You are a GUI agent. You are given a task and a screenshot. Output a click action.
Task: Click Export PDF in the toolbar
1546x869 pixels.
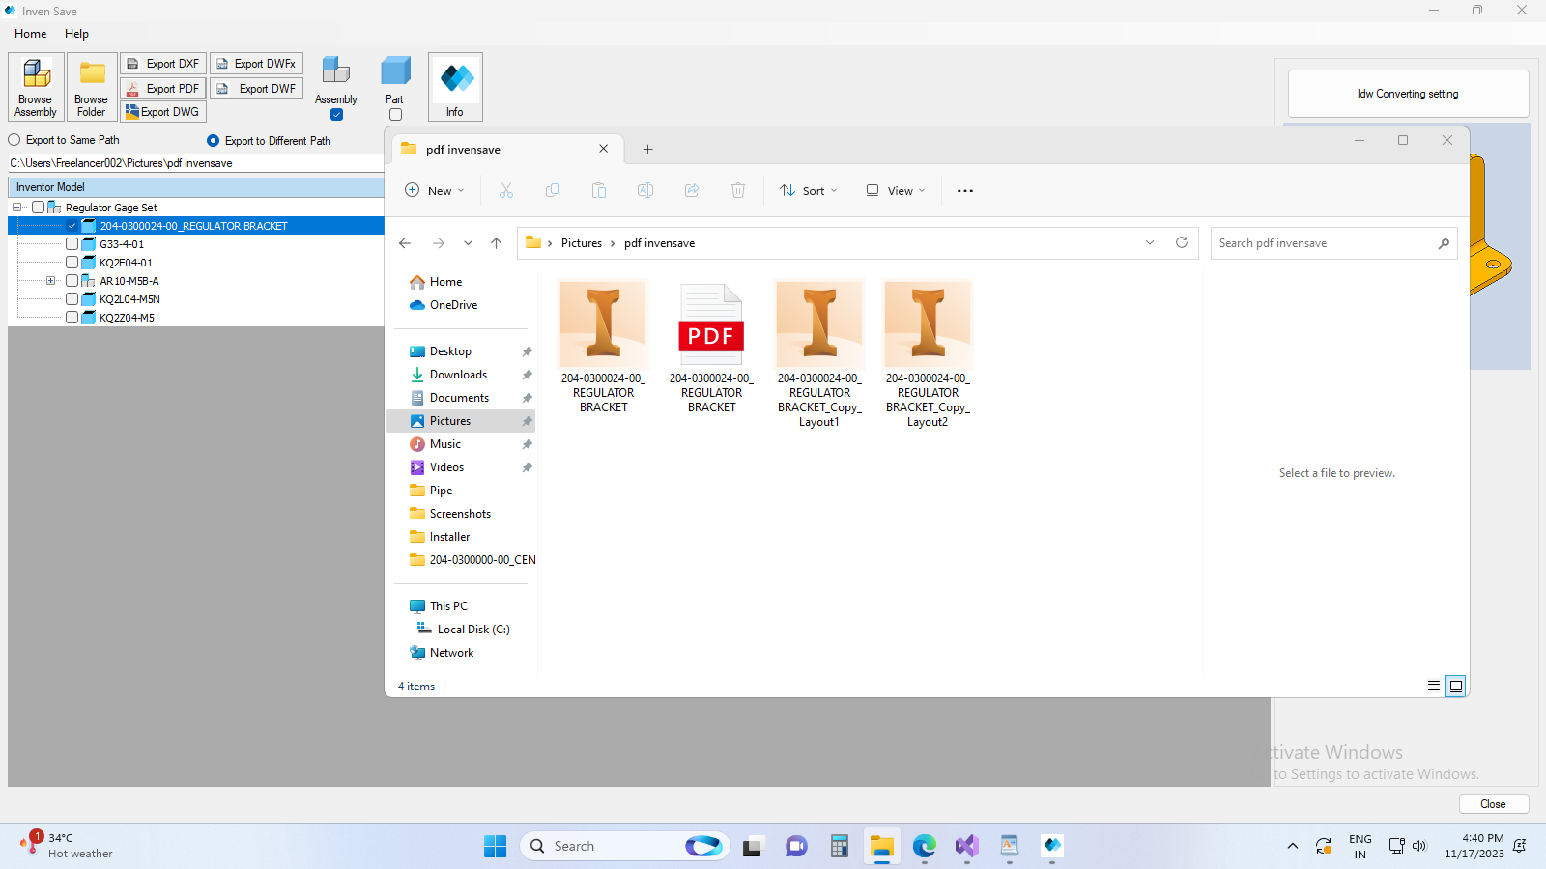click(163, 88)
